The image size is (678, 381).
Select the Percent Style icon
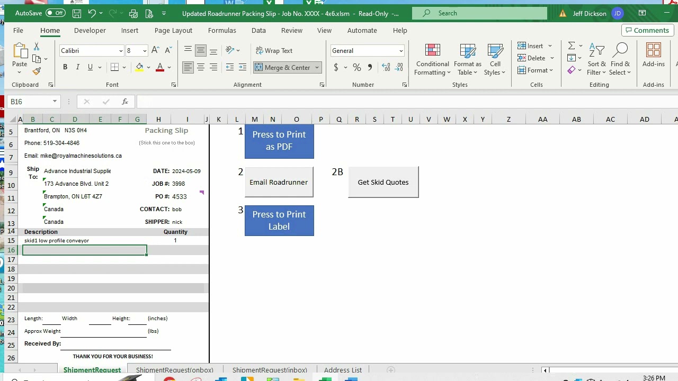point(357,67)
